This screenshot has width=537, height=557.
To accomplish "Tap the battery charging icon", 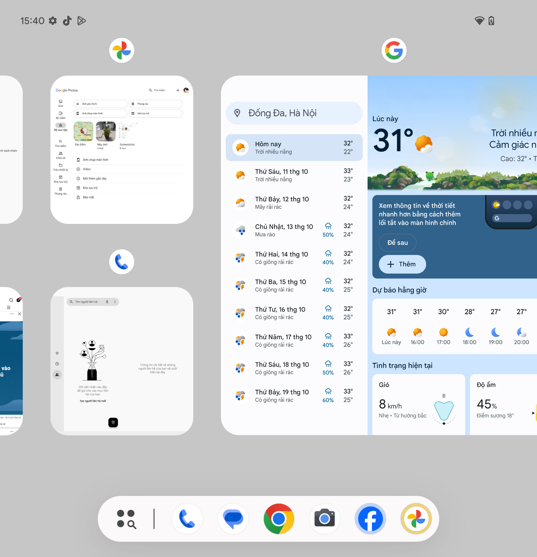I will tap(491, 21).
